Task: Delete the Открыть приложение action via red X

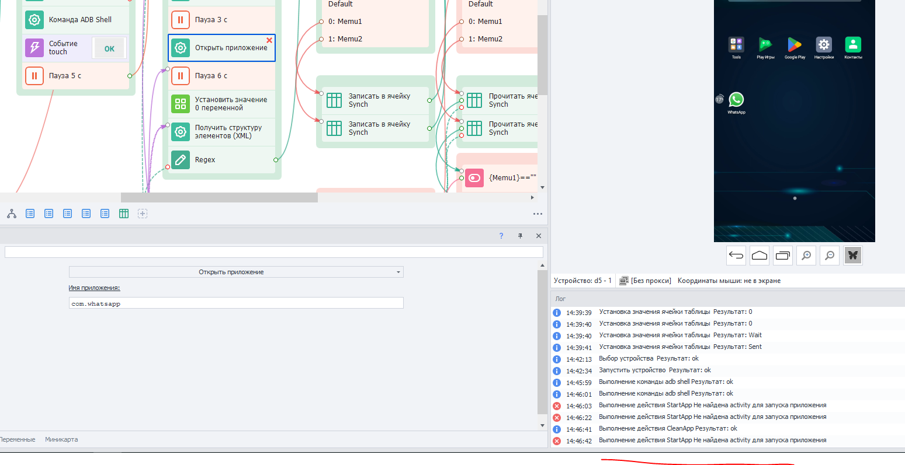Action: tap(269, 40)
